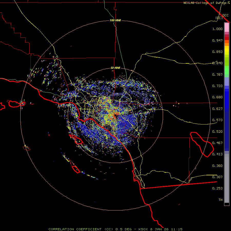Click the radar site center of the sweep
Viewport: 231px width, 231px height.
tap(115, 115)
